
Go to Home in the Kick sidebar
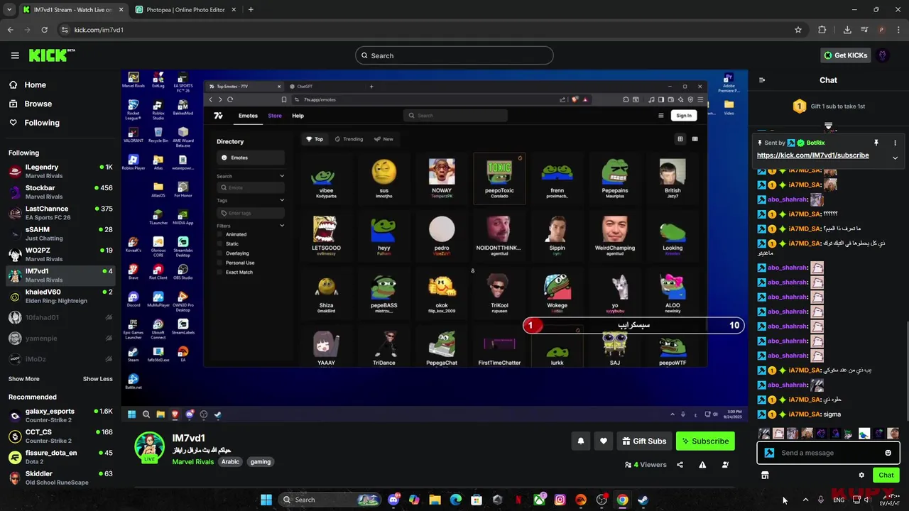pos(60,84)
